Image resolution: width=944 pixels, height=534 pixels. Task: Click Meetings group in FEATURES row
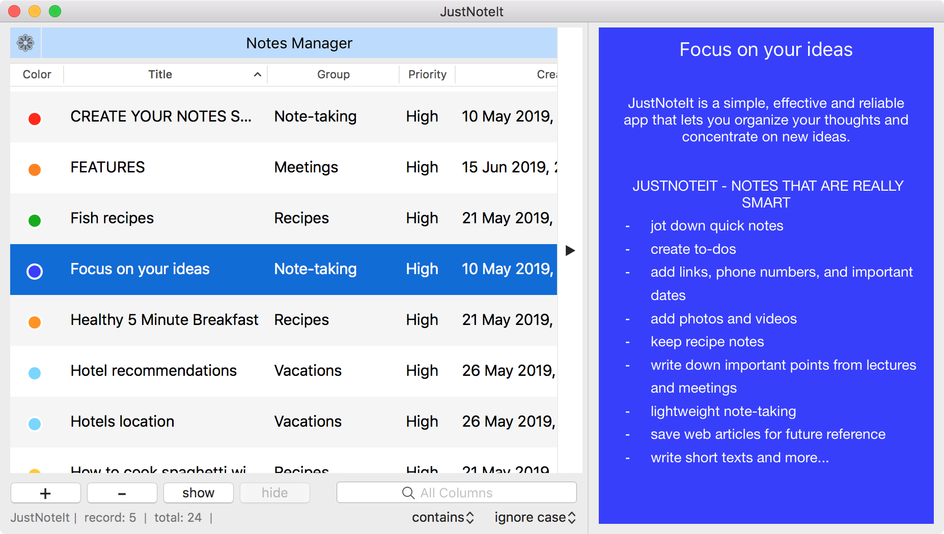306,167
